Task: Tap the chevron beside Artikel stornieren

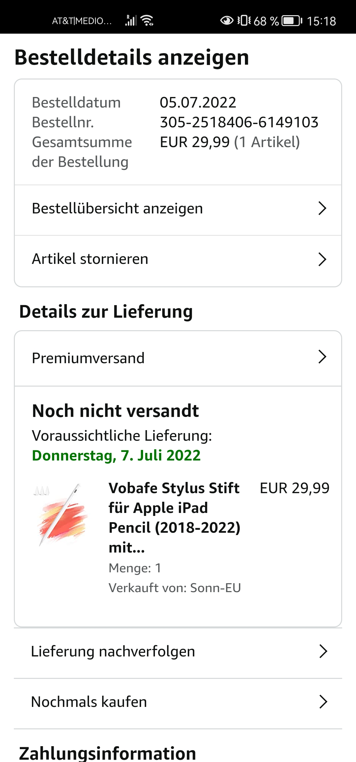Action: click(x=322, y=259)
